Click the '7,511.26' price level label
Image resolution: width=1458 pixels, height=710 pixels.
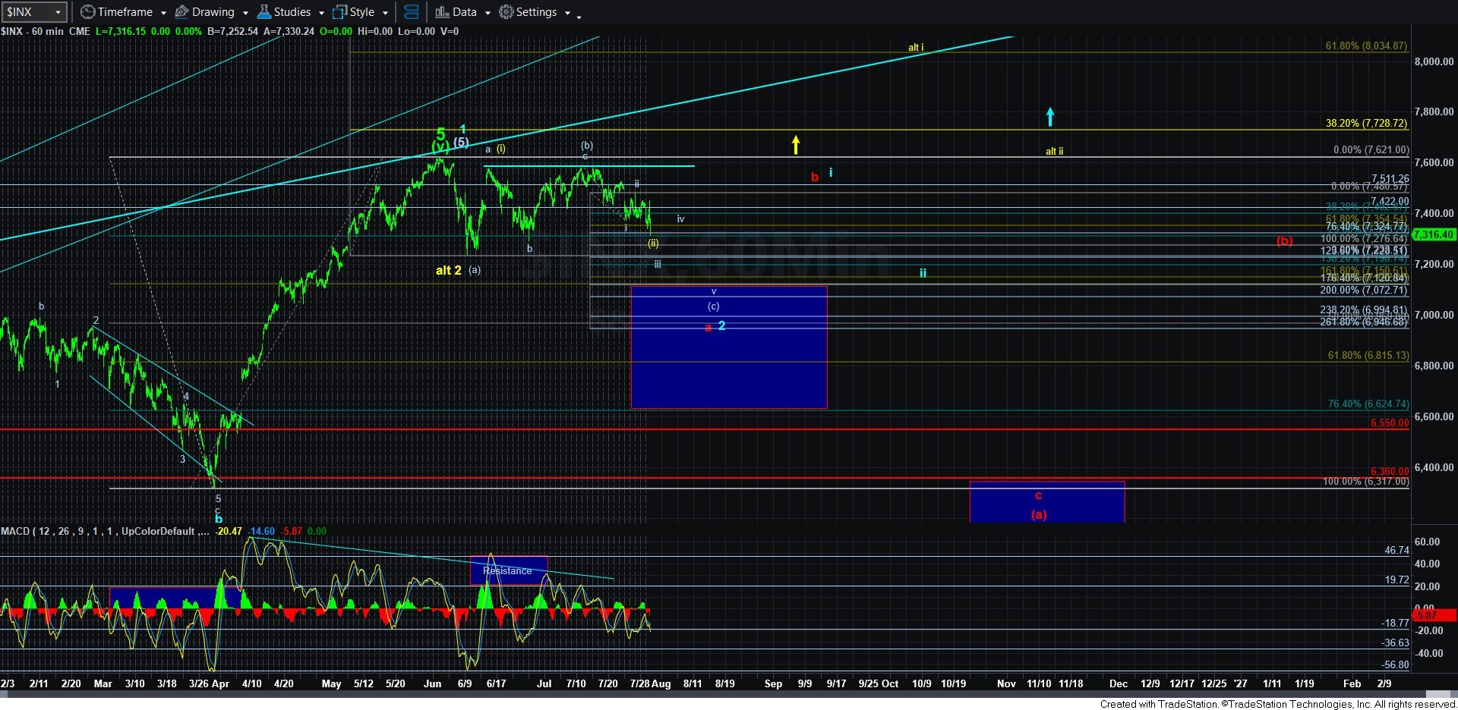click(1390, 178)
